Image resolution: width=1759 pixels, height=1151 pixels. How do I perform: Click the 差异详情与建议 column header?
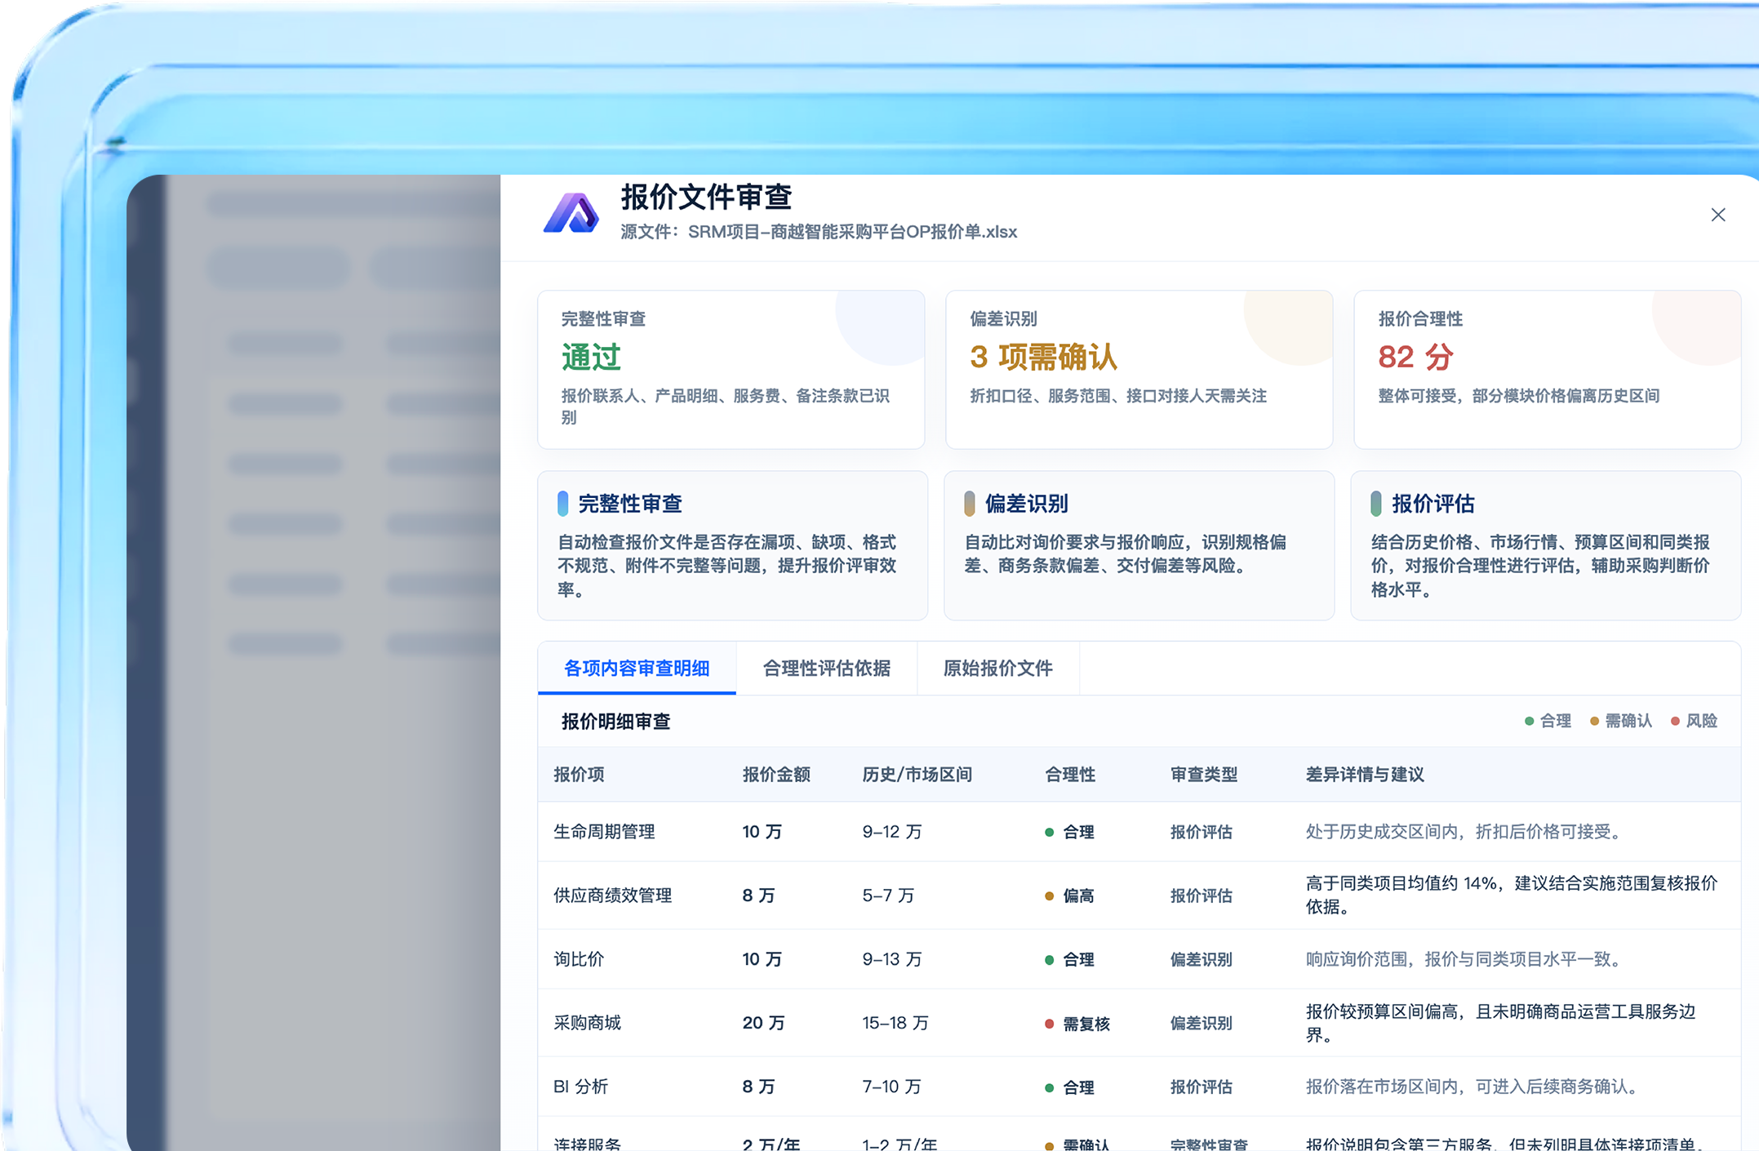(x=1364, y=774)
